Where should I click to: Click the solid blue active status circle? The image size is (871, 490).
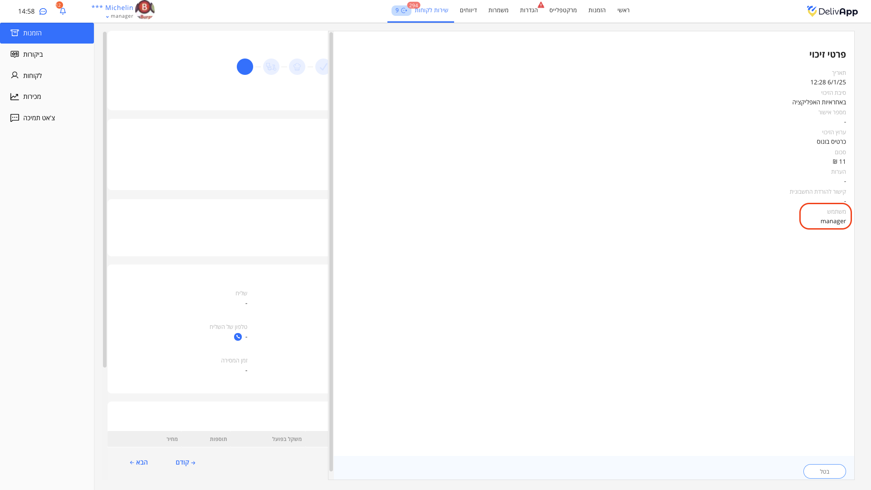click(245, 67)
